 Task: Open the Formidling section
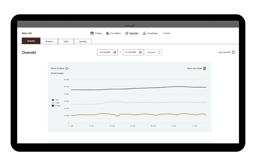pyautogui.click(x=113, y=33)
